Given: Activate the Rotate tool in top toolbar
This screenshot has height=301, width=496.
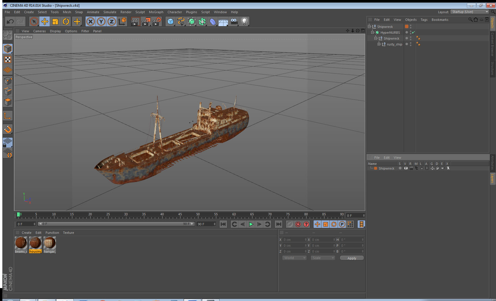Looking at the screenshot, I should coord(66,21).
